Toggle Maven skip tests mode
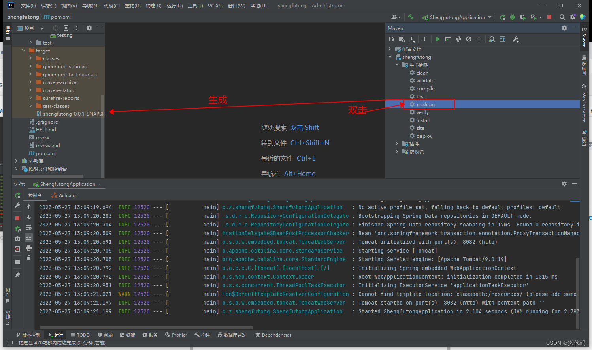 point(469,39)
